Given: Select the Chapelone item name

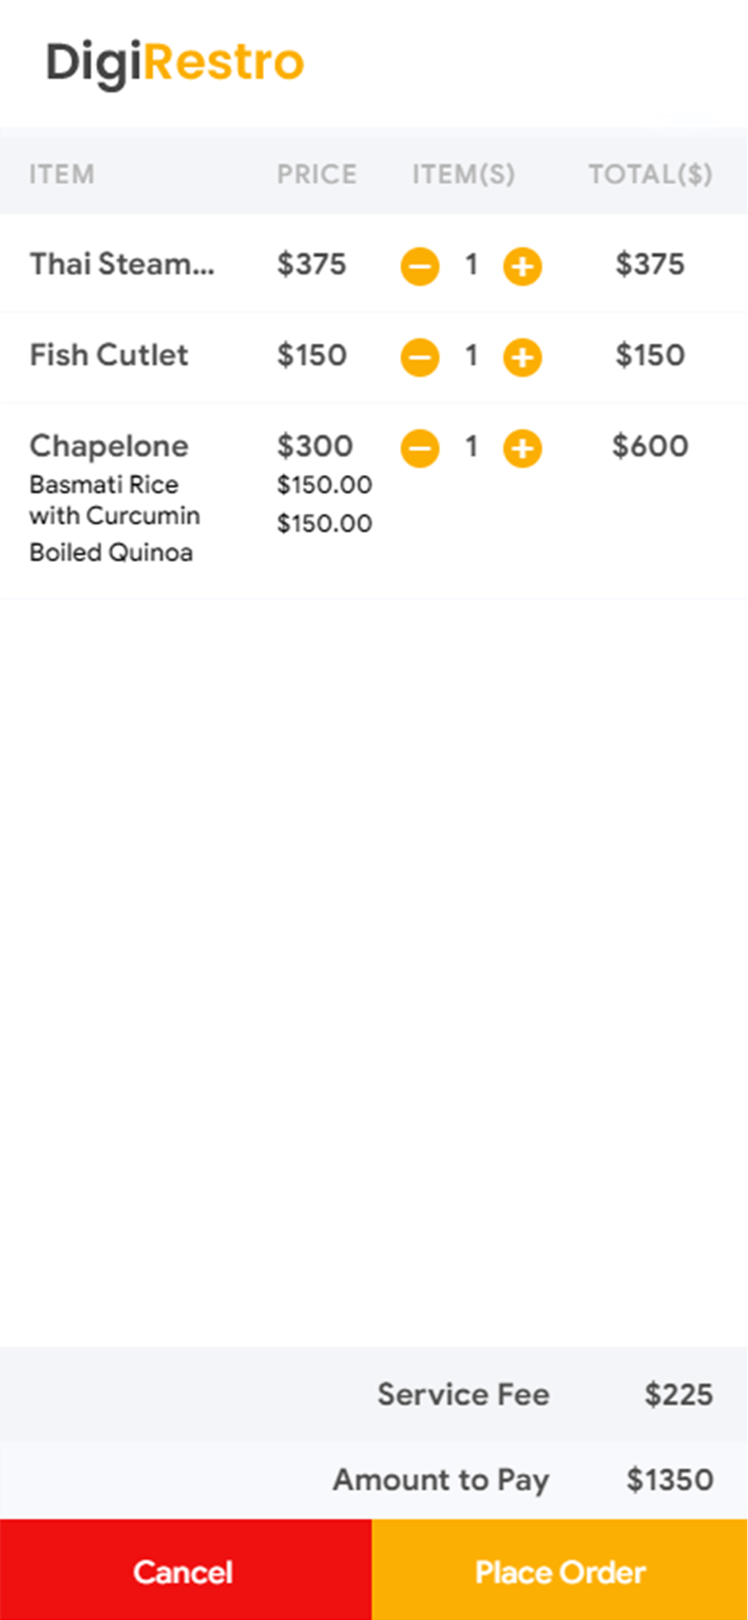Looking at the screenshot, I should tap(109, 447).
